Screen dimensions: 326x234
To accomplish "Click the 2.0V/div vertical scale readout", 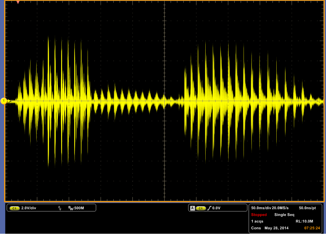I will click(29, 208).
